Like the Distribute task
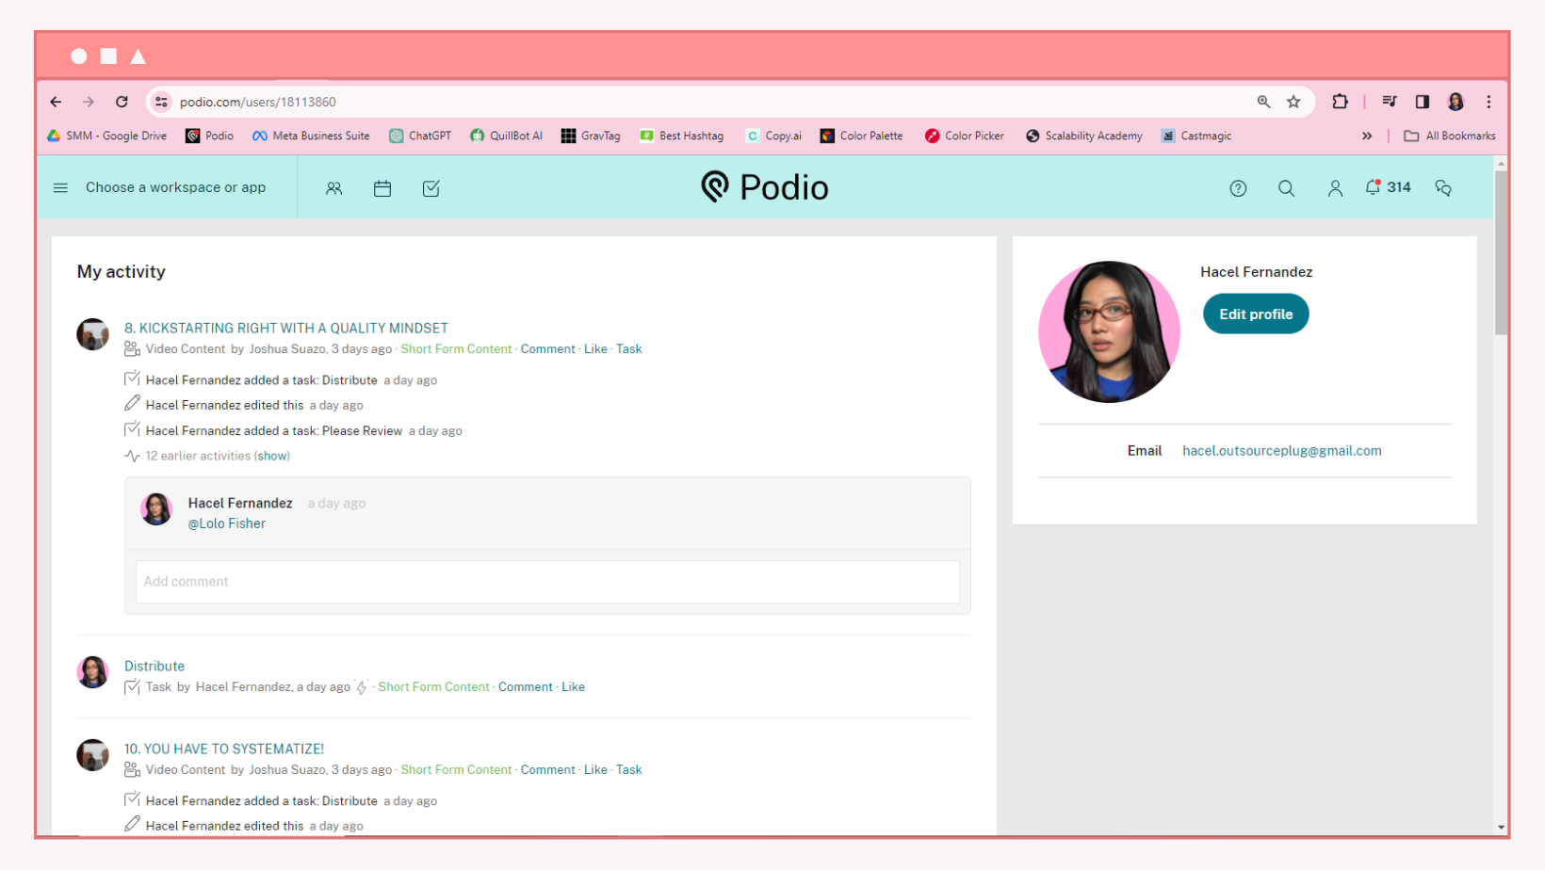1545x870 pixels. 573,687
